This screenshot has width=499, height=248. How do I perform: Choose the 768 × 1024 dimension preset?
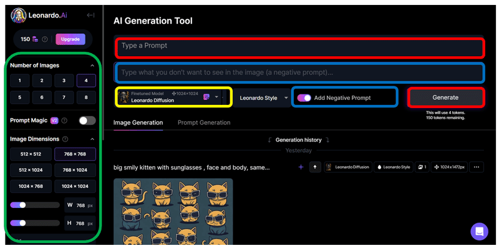point(75,170)
